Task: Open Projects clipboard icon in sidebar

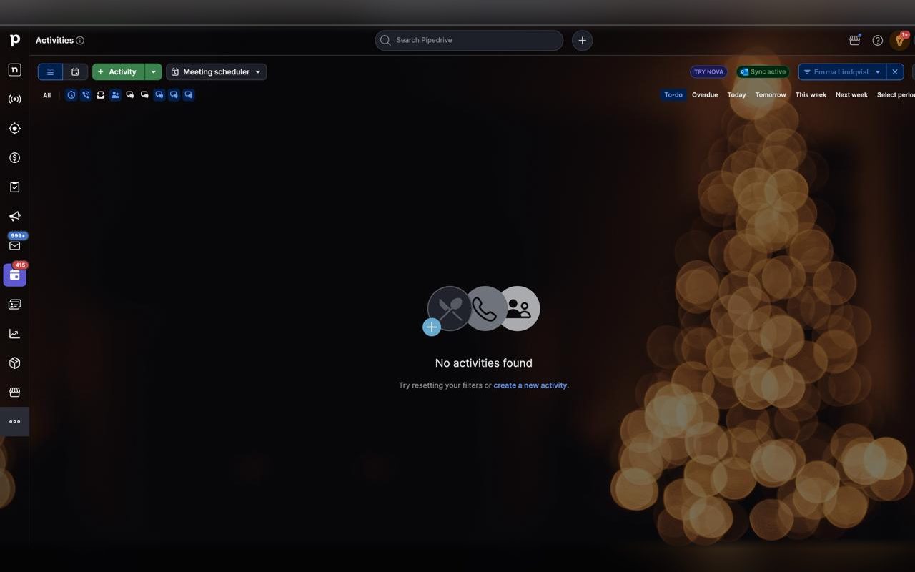Action: point(14,187)
